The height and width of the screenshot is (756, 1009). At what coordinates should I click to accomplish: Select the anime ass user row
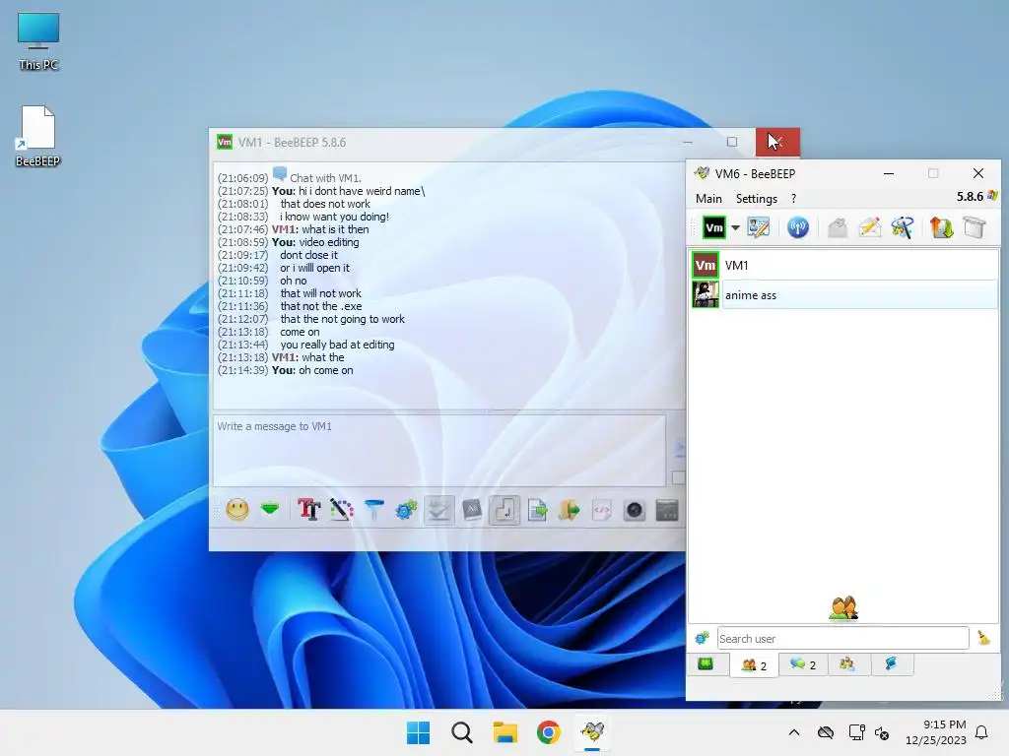point(844,295)
